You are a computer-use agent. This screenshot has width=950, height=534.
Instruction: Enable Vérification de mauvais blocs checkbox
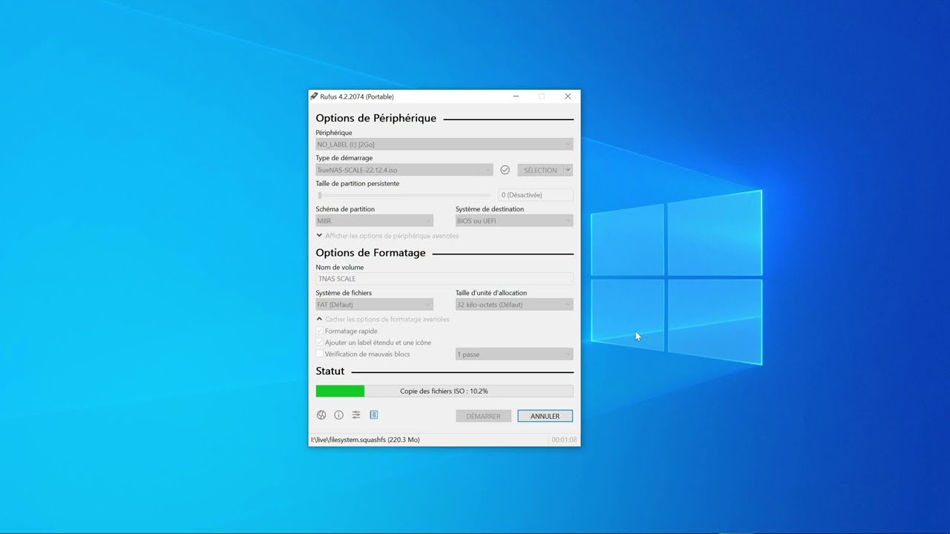tap(320, 354)
